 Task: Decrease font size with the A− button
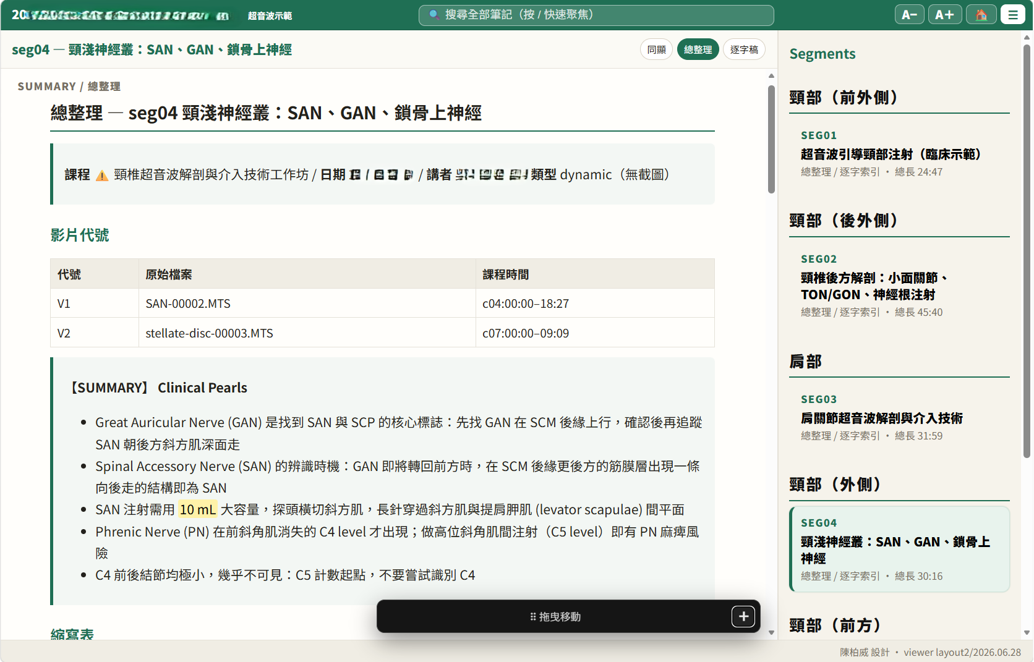[910, 15]
